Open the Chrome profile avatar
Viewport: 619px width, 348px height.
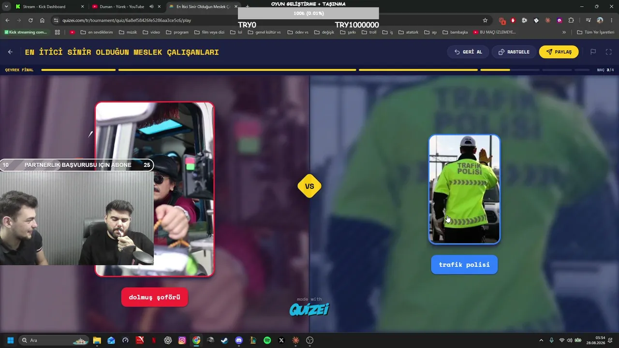pos(600,20)
